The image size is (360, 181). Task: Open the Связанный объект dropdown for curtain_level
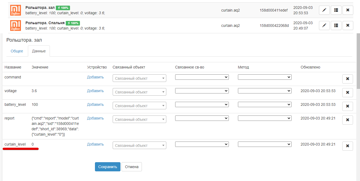click(139, 146)
